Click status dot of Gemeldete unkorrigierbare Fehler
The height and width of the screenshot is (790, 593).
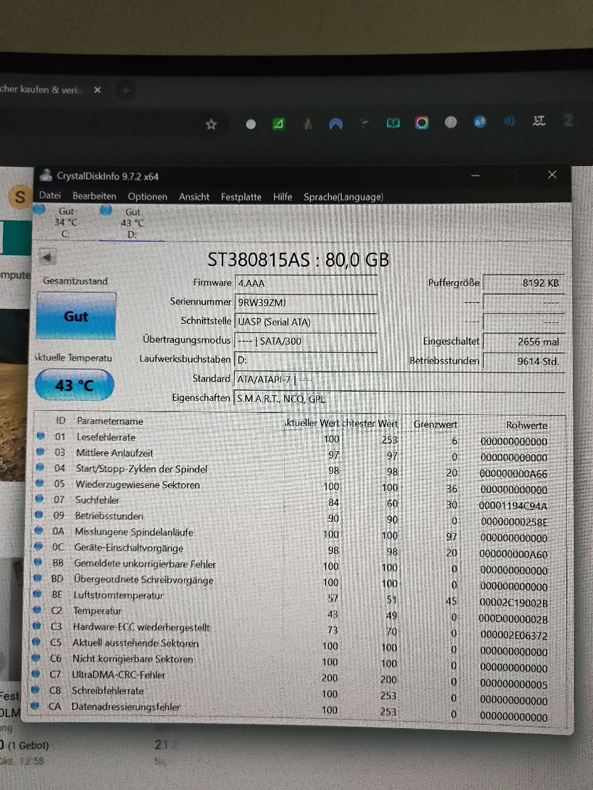[38, 562]
